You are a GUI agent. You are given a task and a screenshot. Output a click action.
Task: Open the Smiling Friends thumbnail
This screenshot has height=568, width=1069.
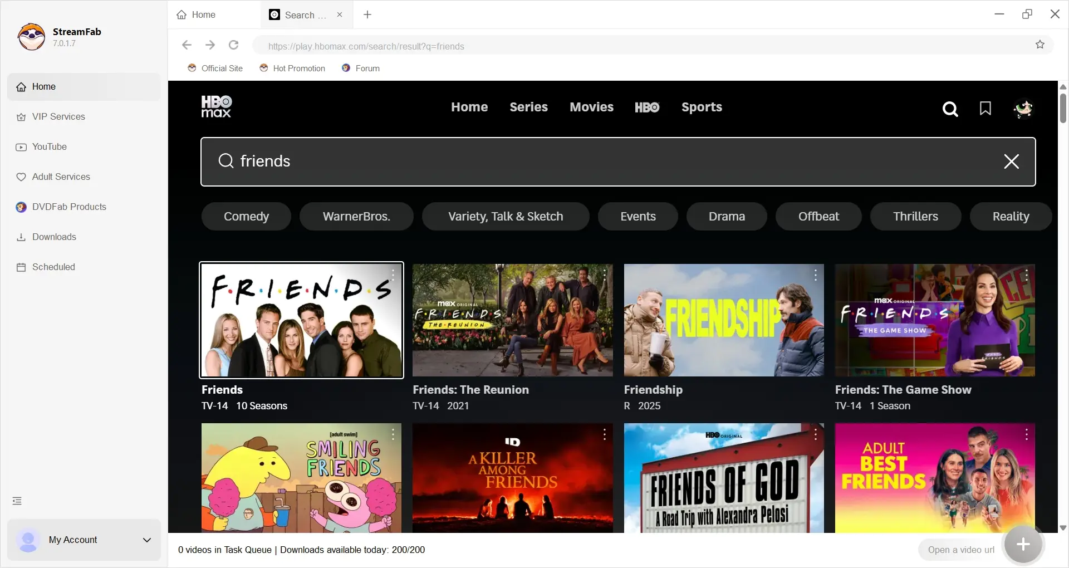tap(301, 478)
